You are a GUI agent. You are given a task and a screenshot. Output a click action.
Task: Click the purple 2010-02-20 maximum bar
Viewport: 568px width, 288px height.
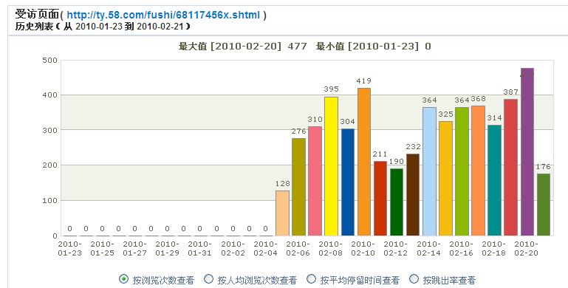click(527, 152)
